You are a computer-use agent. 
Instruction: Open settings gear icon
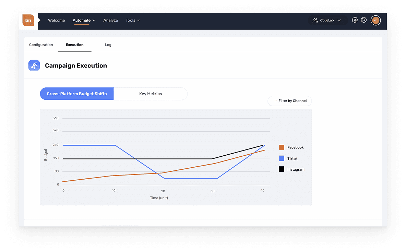(355, 20)
